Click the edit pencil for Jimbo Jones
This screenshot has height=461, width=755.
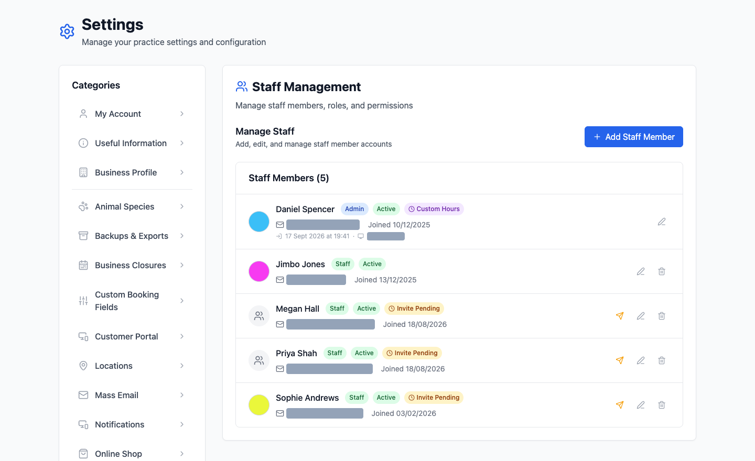pos(641,271)
